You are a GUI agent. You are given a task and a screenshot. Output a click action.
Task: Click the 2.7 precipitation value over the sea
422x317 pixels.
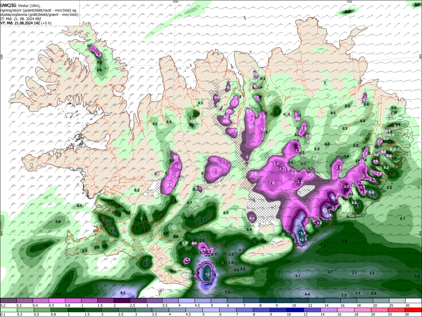pos(331,272)
